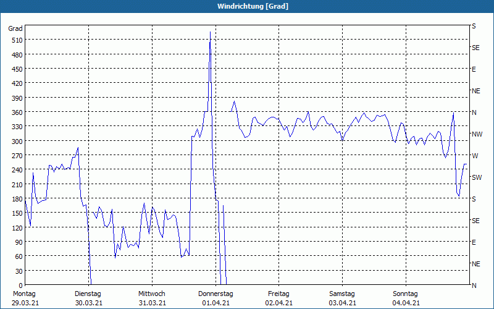Click the 180 y-axis value
The width and height of the screenshot is (494, 309).
tap(17, 199)
